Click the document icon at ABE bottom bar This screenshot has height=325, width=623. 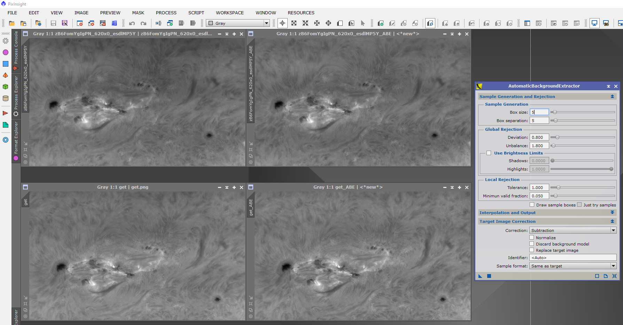point(606,276)
